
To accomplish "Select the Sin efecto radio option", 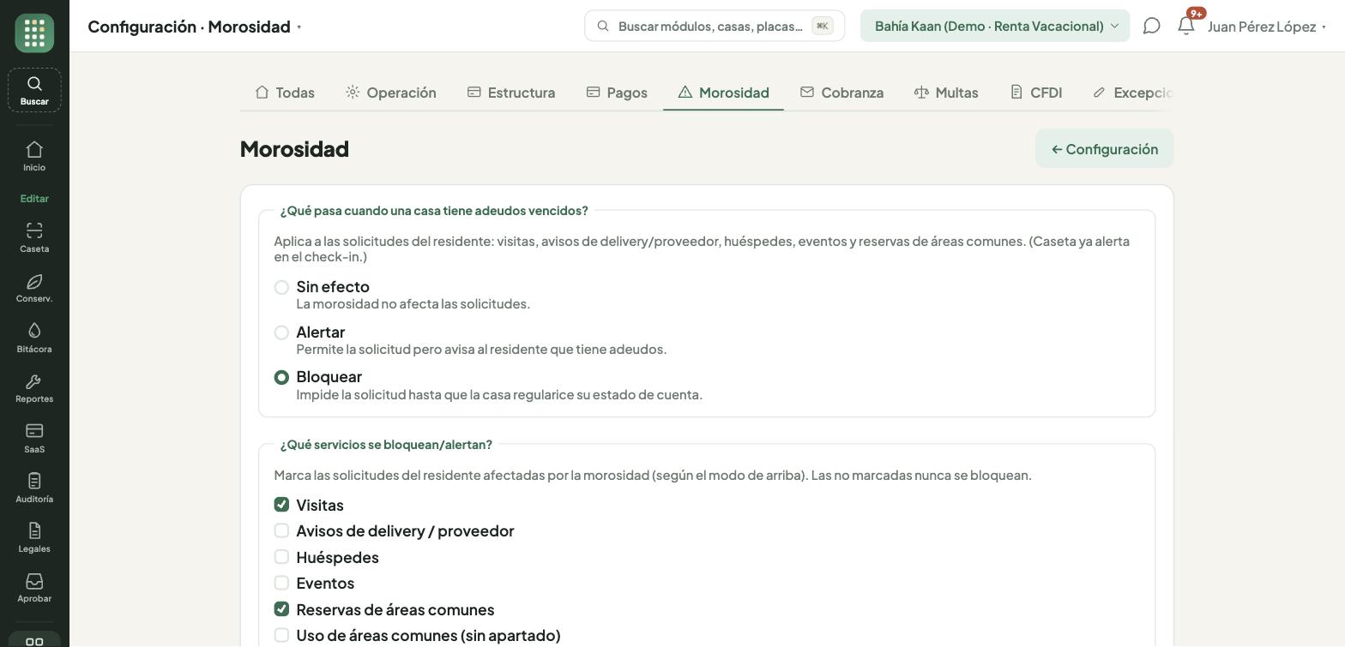I will click(x=281, y=287).
